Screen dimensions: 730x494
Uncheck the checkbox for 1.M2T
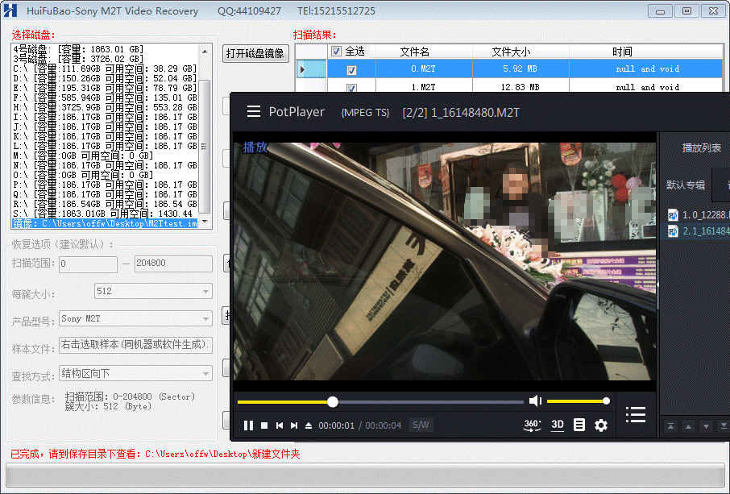pos(351,88)
